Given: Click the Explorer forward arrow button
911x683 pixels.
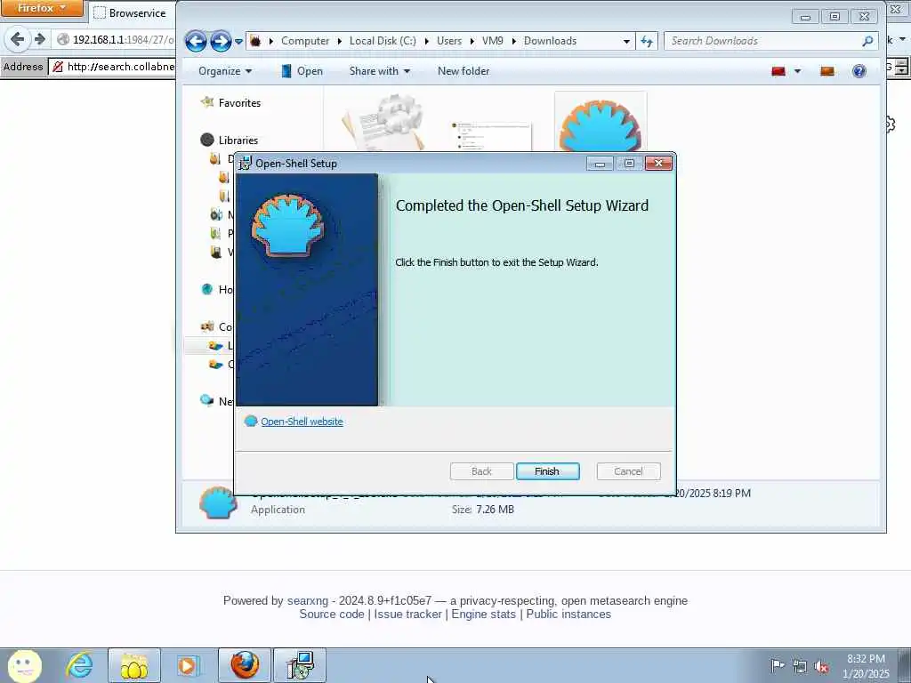Looking at the screenshot, I should click(x=221, y=41).
